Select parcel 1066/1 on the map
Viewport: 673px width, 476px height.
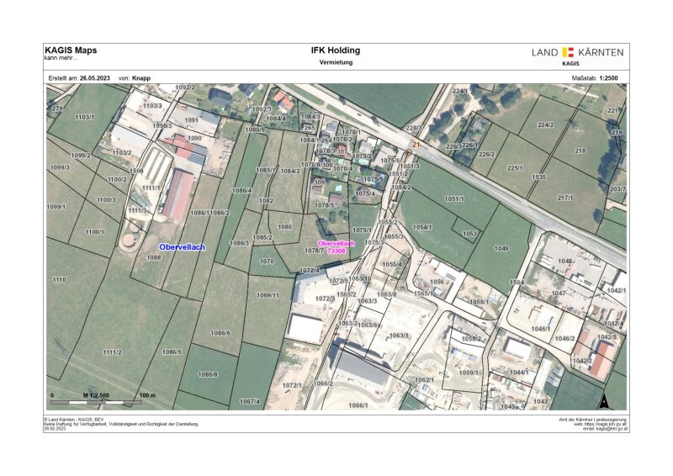[358, 405]
